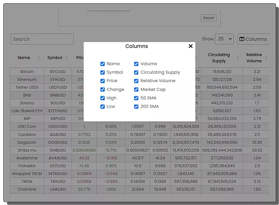The image size is (279, 205).
Task: Select the XRP name cell
Action: coord(27,119)
